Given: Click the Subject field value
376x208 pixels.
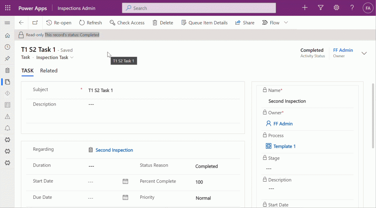Looking at the screenshot, I should 101,90.
